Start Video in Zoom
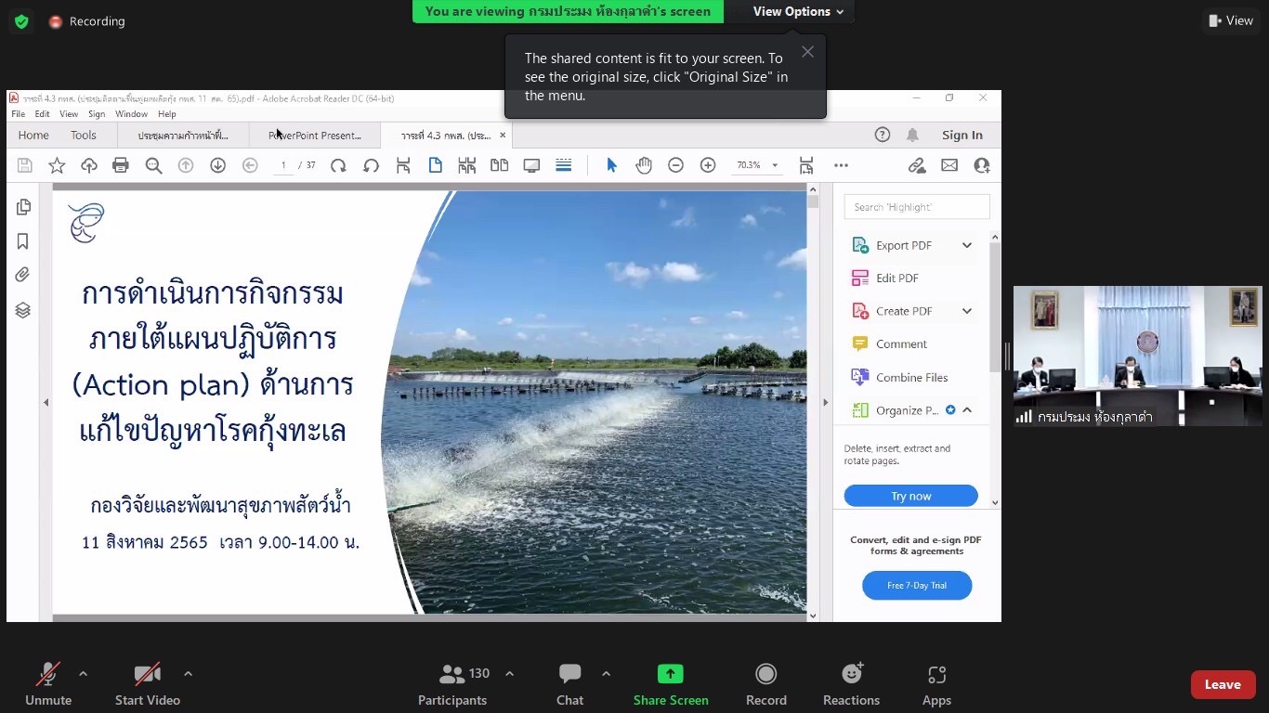Image resolution: width=1269 pixels, height=713 pixels. click(x=148, y=684)
